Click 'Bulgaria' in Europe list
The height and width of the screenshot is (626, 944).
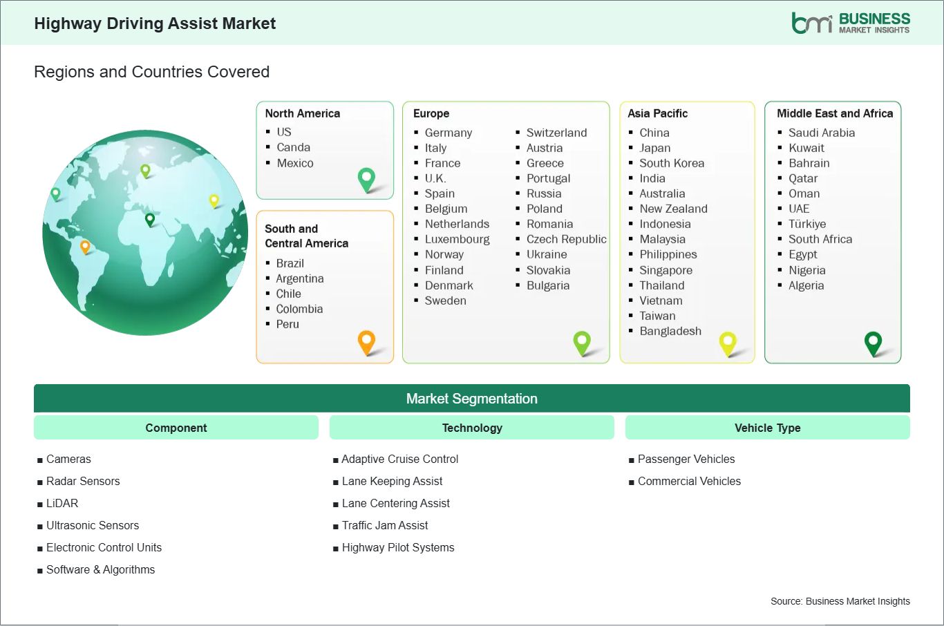[548, 285]
